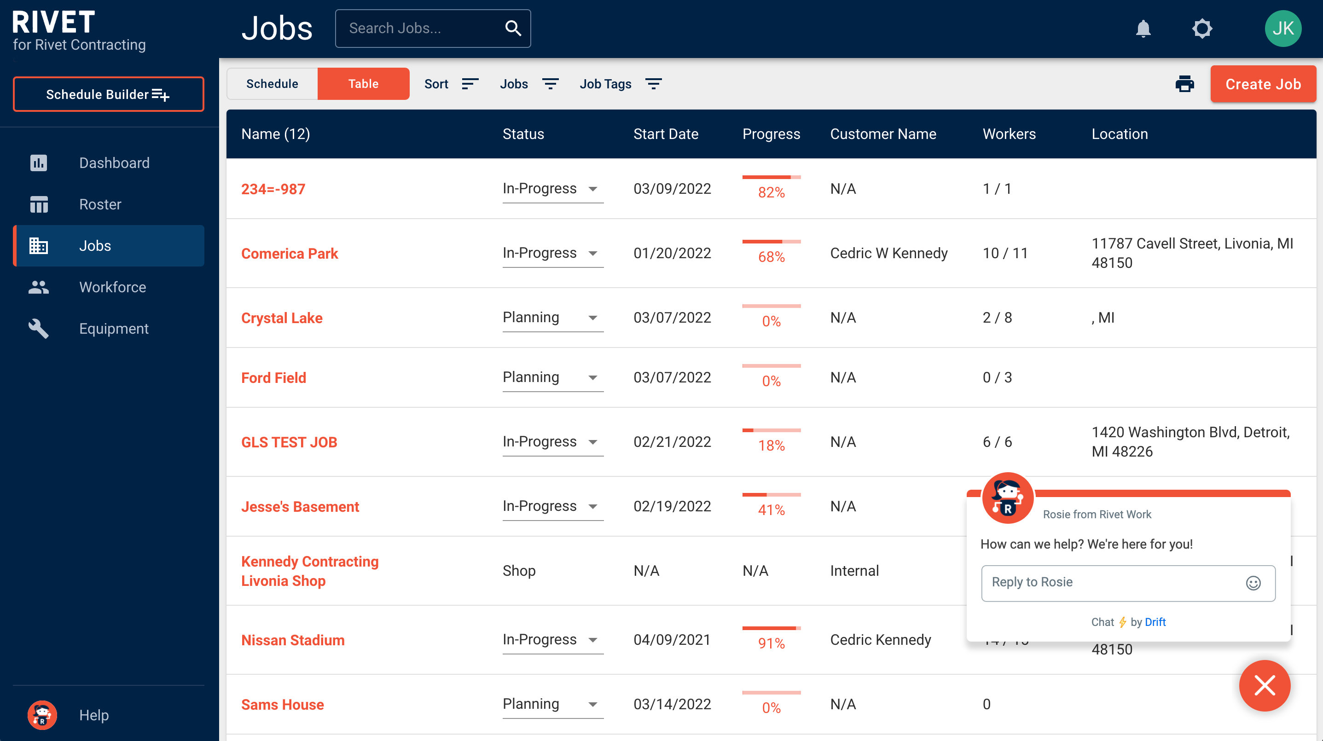Open Kennedy Contracting Livonia Shop job
This screenshot has width=1323, height=741.
point(310,571)
